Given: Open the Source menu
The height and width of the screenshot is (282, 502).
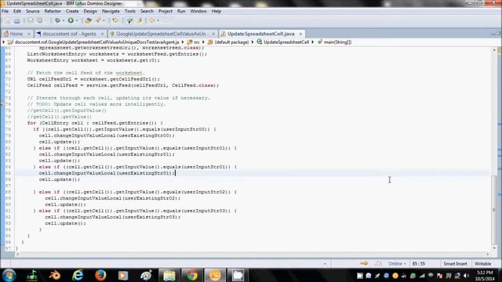Looking at the screenshot, I should point(33,11).
